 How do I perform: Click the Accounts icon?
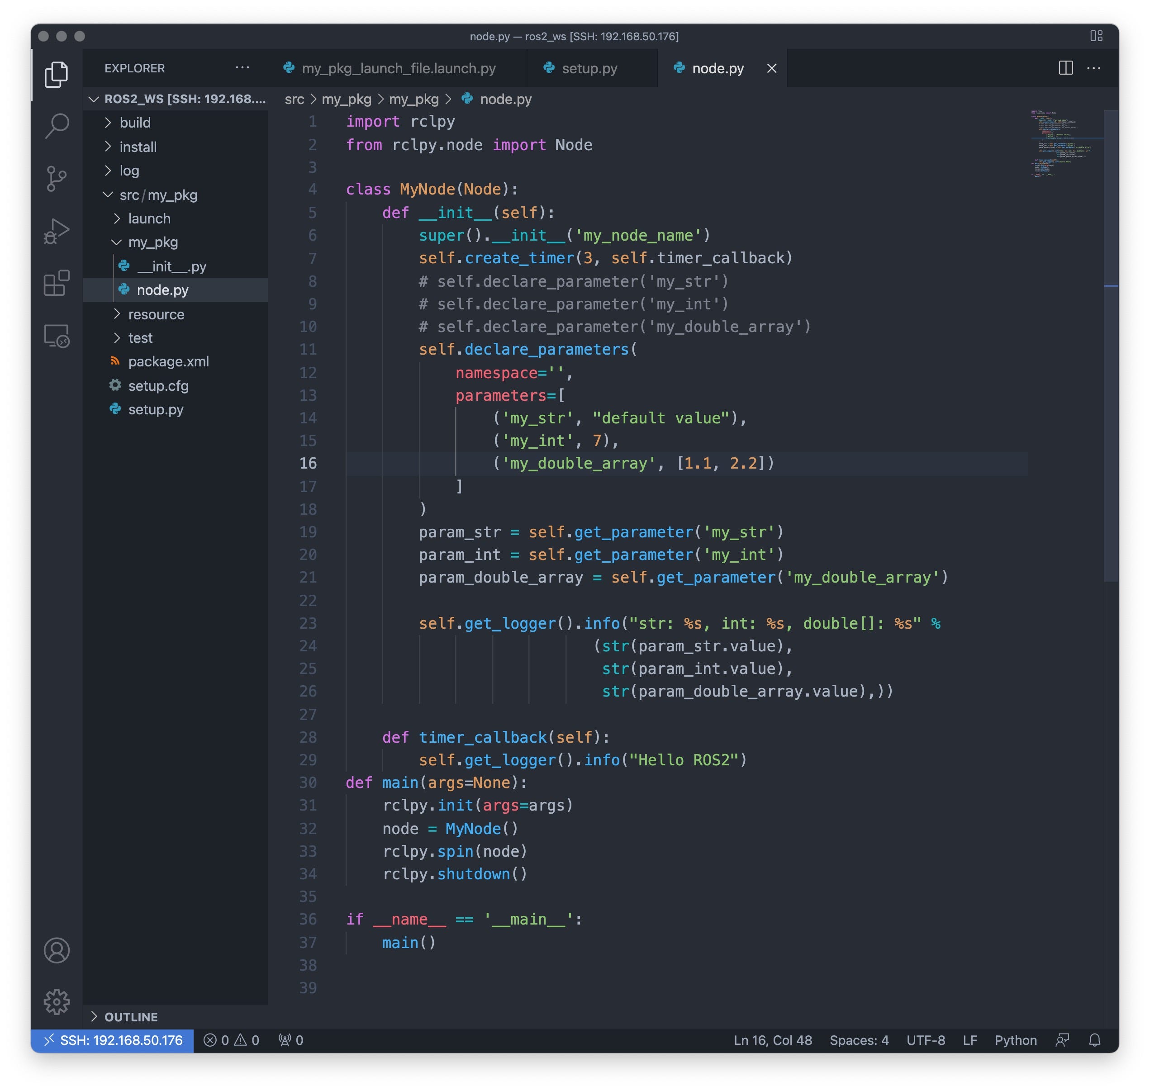point(57,950)
